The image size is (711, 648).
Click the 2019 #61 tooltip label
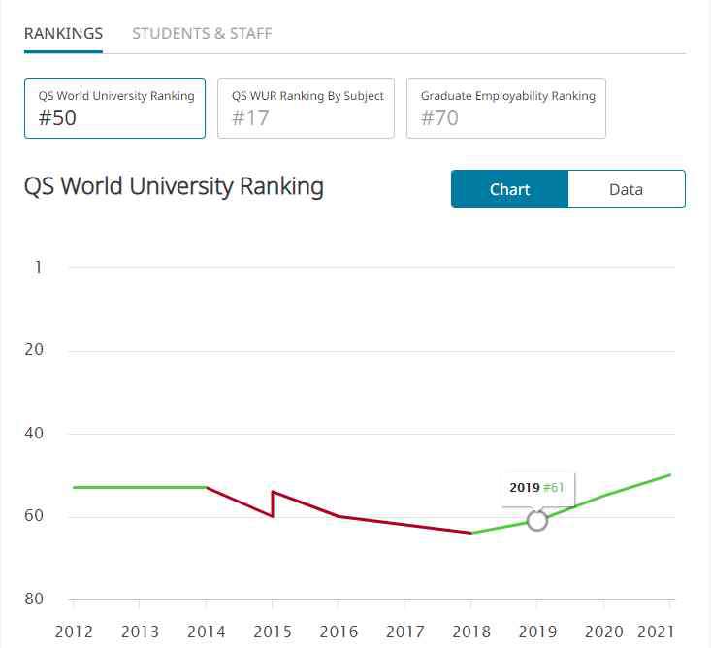[x=537, y=488]
